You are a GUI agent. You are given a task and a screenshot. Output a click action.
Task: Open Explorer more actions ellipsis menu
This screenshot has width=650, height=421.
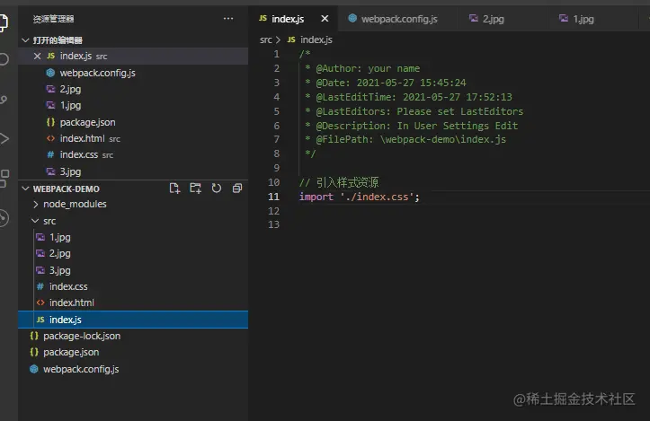(228, 19)
